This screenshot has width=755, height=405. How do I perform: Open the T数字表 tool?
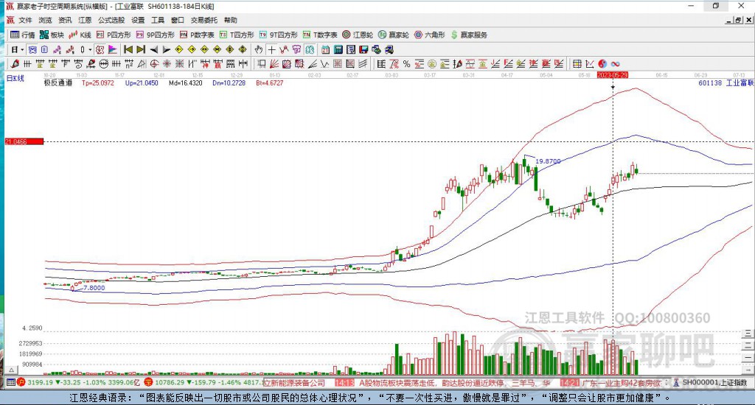(x=320, y=35)
